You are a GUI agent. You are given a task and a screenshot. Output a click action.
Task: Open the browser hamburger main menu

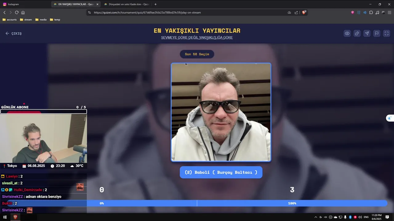389,13
